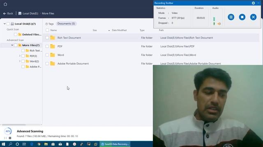Image resolution: width=263 pixels, height=147 pixels.
Task: Stop the screen recording
Action: pos(242,17)
